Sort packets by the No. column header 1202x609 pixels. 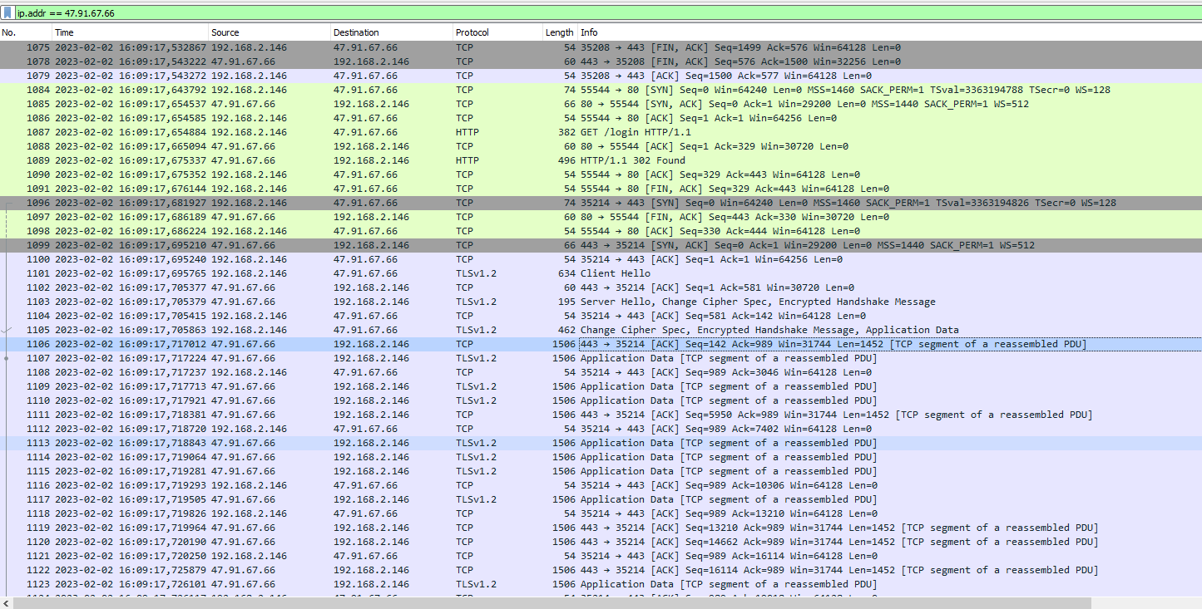coord(26,32)
